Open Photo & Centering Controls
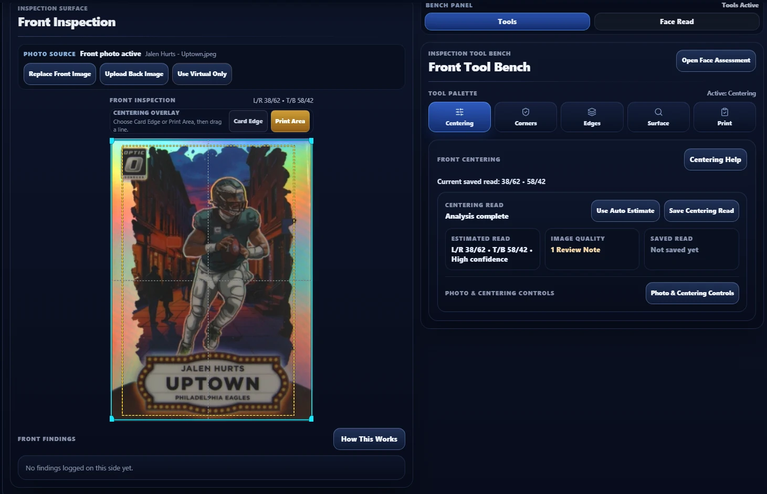The image size is (767, 494). (x=692, y=293)
